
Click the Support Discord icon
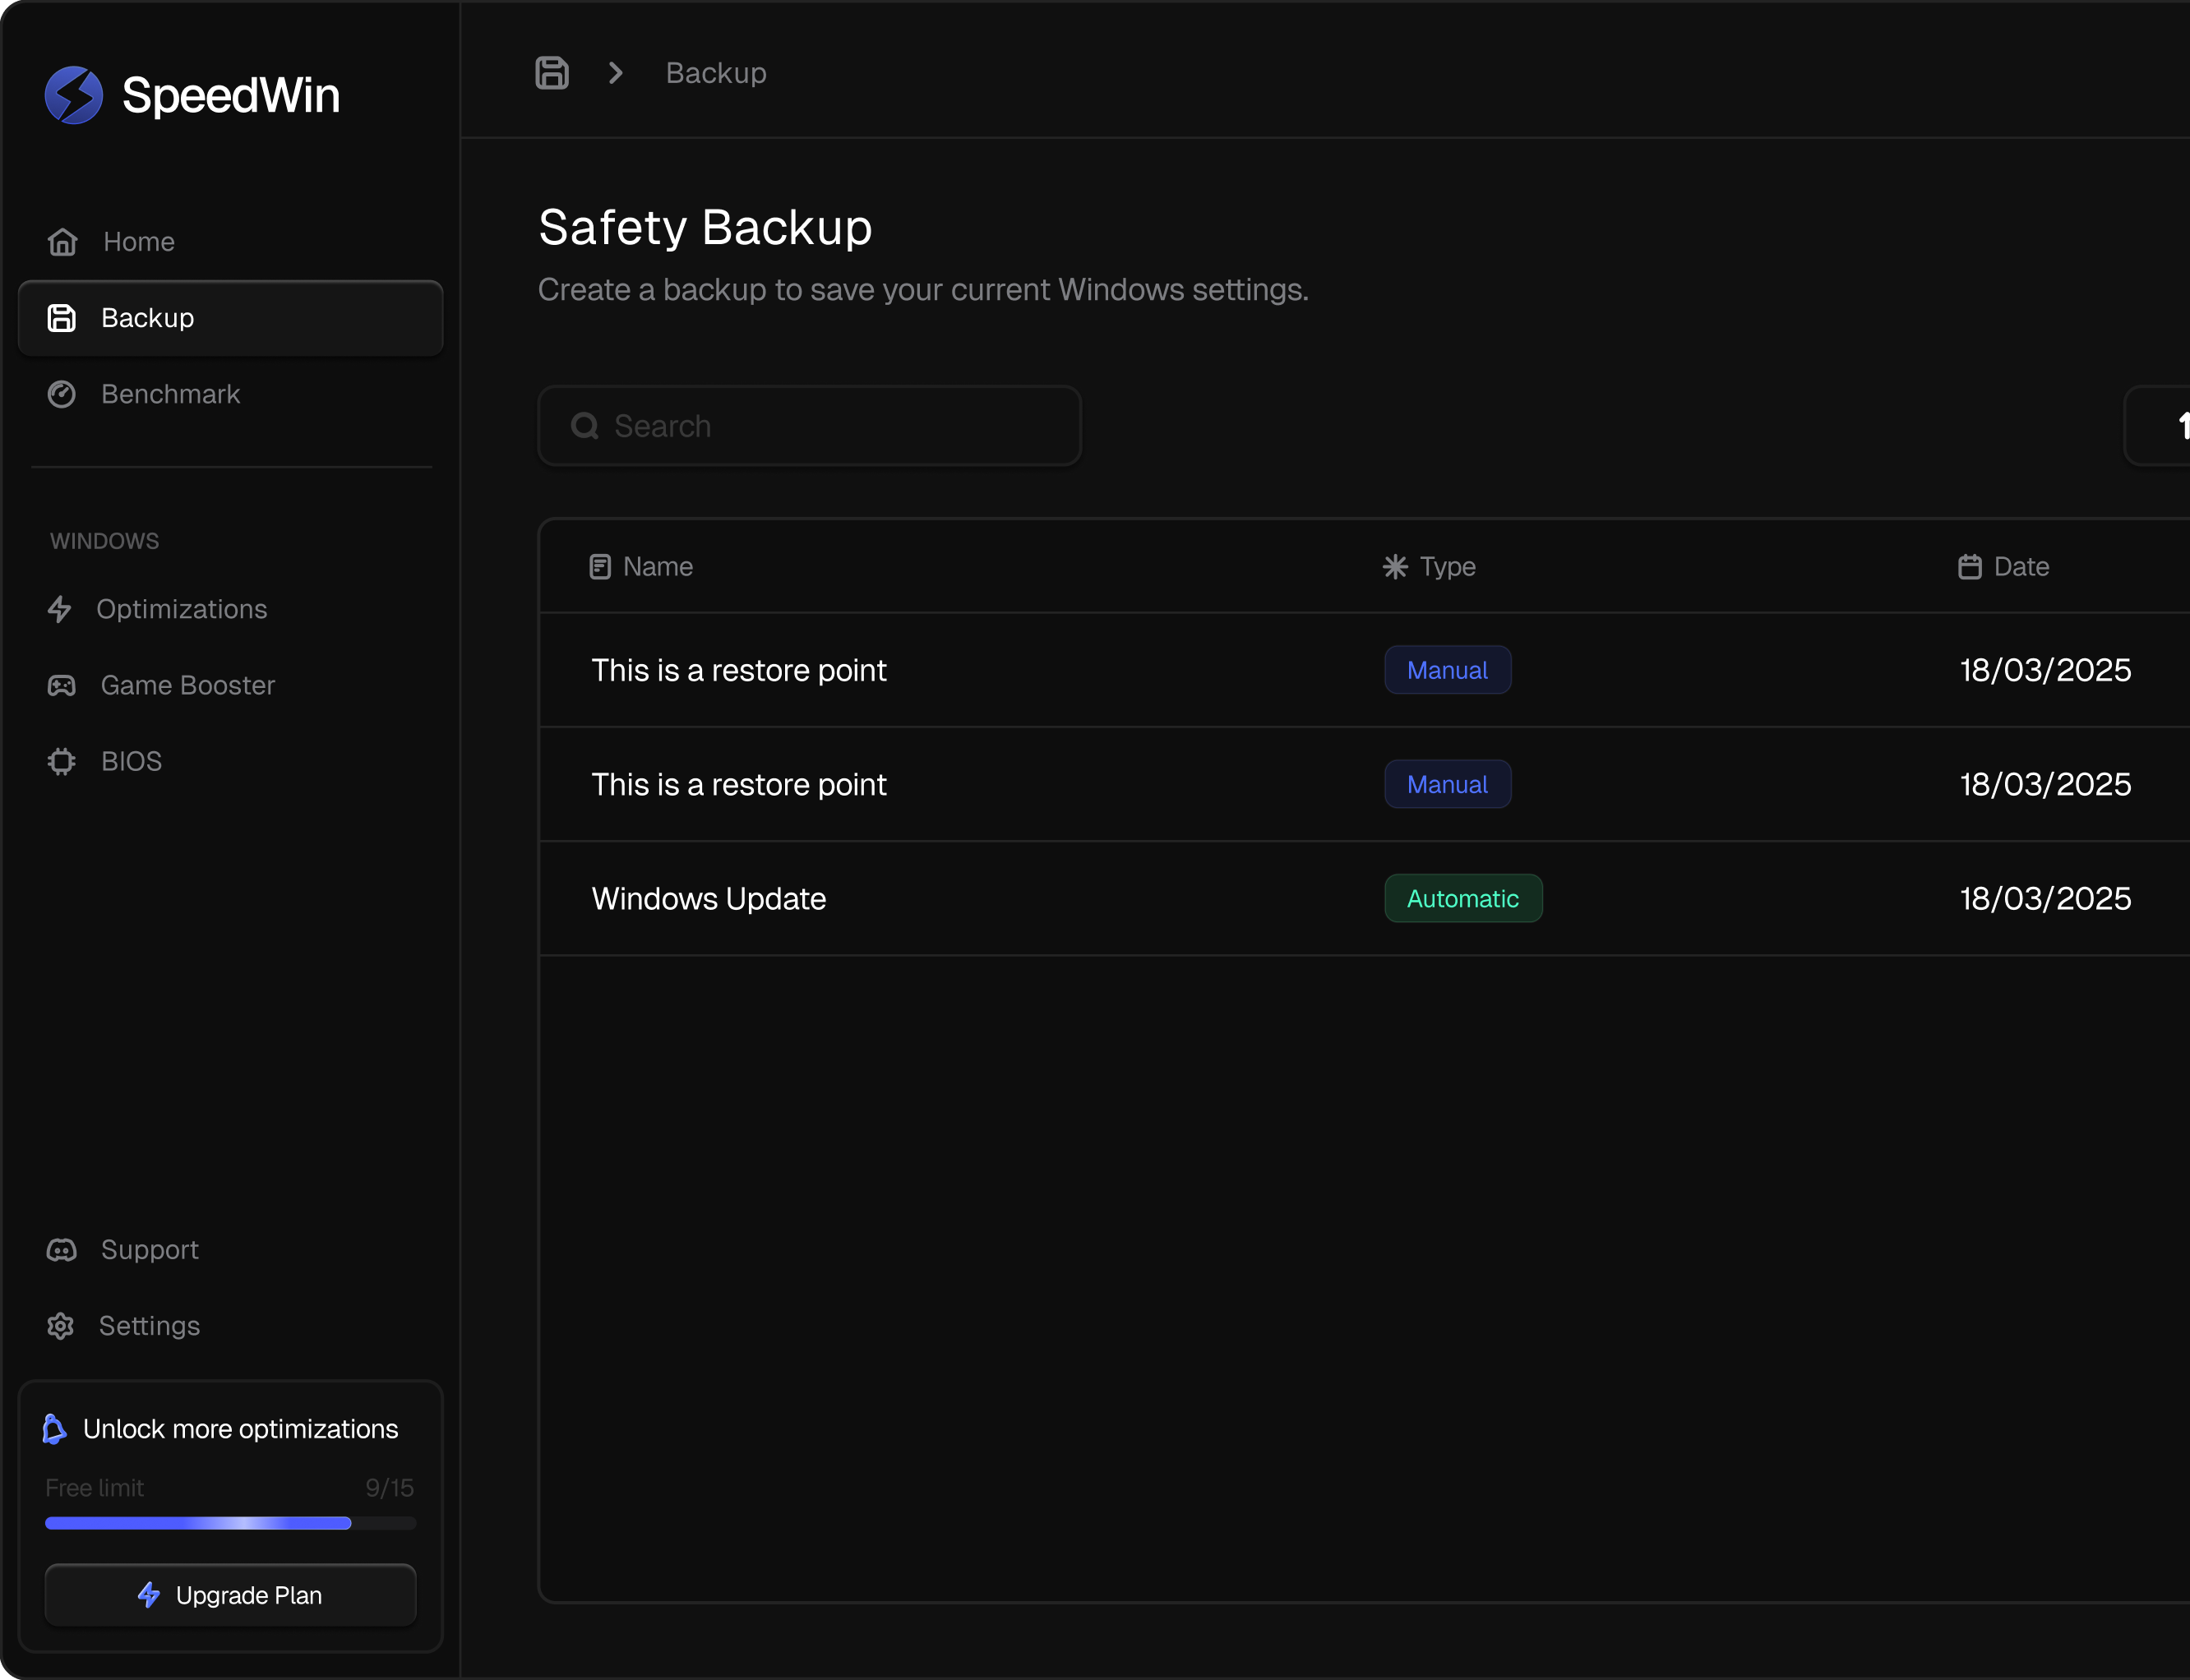62,1250
